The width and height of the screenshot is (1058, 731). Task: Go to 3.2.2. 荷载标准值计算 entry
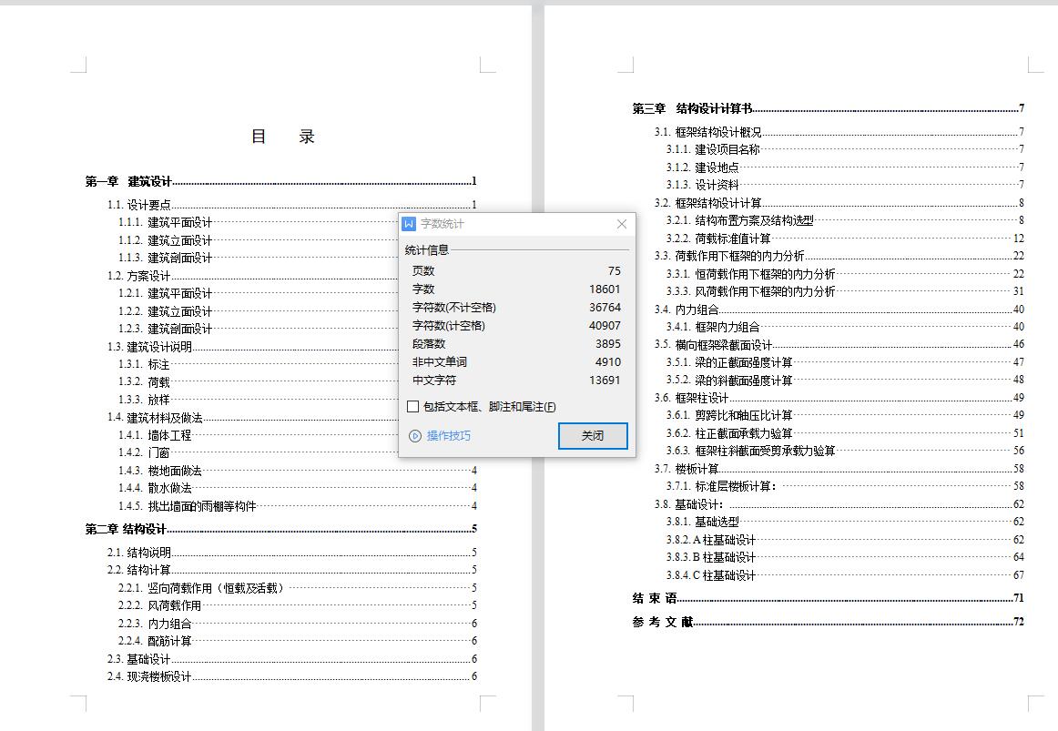[x=845, y=239]
